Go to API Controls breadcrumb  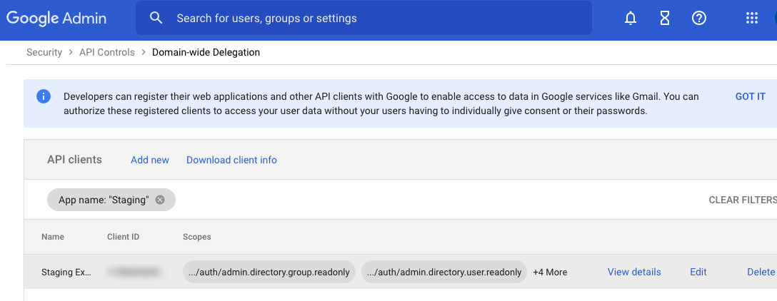click(107, 52)
